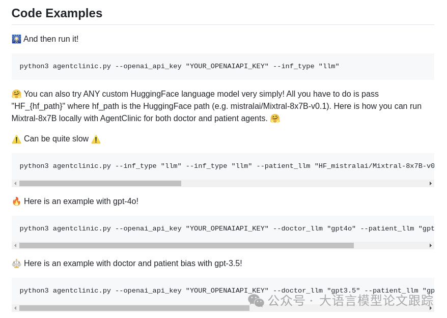Click the Mixtral code block horizontal scrollbar thumb
This screenshot has height=318, width=447.
pyautogui.click(x=100, y=184)
